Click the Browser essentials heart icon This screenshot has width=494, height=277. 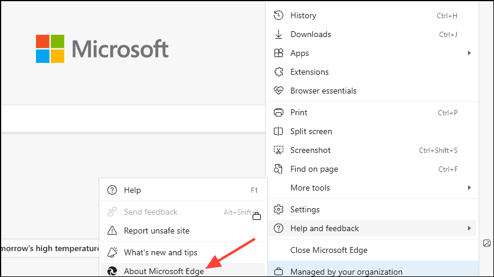(279, 91)
